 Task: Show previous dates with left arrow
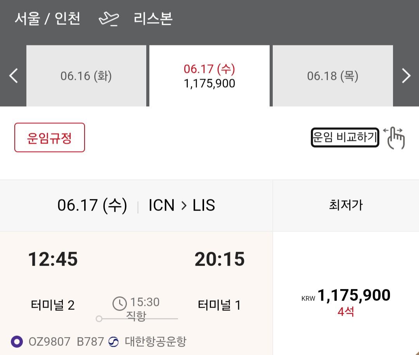click(14, 76)
